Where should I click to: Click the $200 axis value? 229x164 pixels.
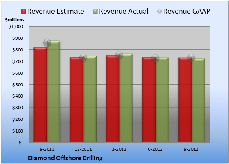[18, 119]
